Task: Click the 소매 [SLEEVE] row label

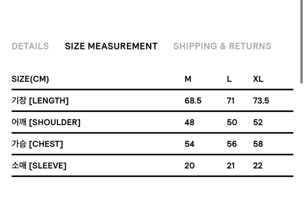Action: (39, 165)
